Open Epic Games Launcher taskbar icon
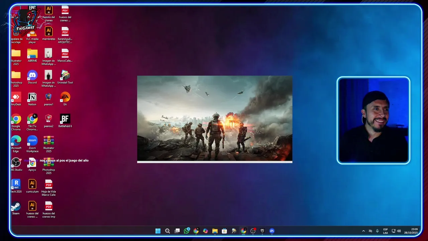The image size is (428, 241). tap(262, 231)
